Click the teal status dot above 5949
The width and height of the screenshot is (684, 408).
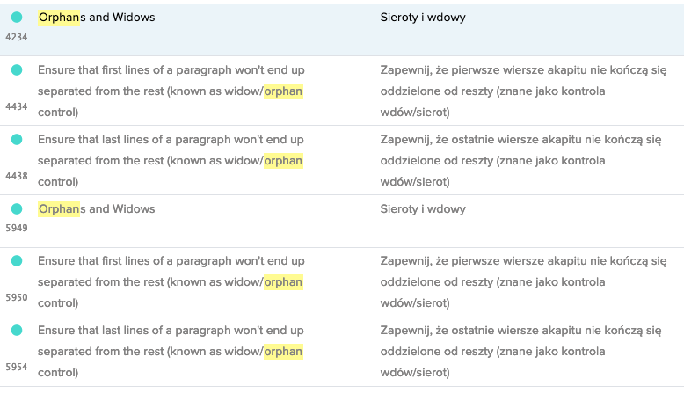point(17,209)
